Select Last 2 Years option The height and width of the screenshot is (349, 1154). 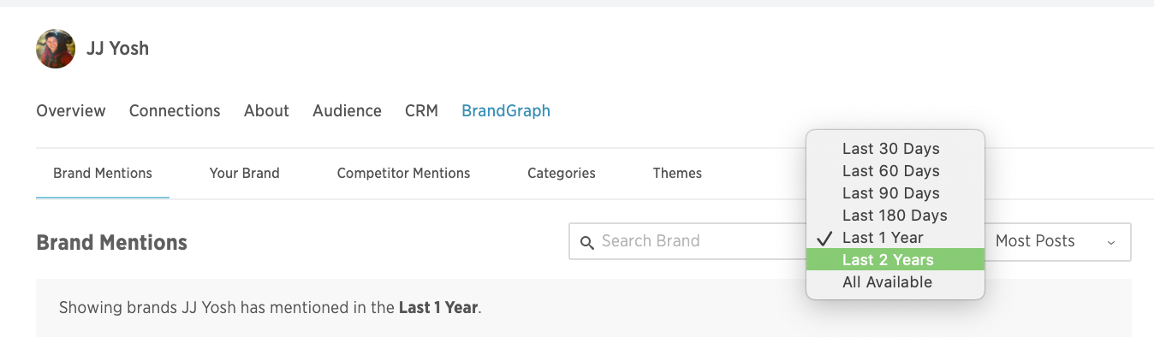895,260
